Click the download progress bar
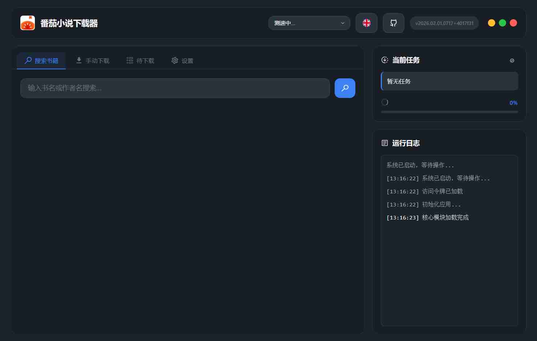The image size is (537, 341). click(449, 112)
